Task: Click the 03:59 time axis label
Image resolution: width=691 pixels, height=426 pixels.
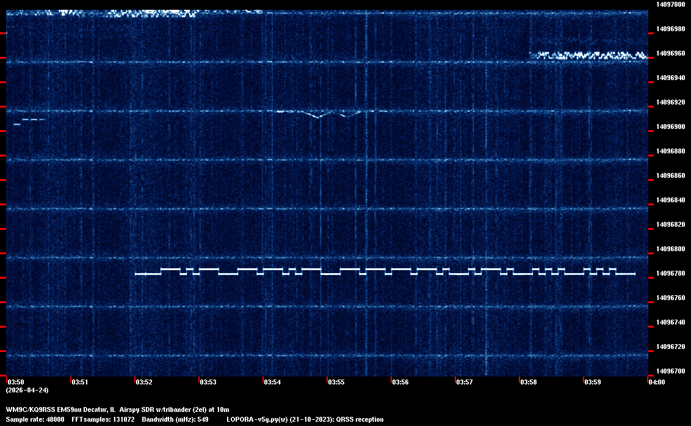Action: pos(593,382)
